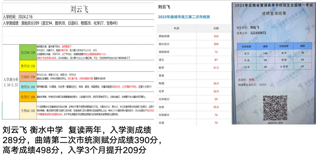Select the 原始成绩 score 343

pos(216,36)
